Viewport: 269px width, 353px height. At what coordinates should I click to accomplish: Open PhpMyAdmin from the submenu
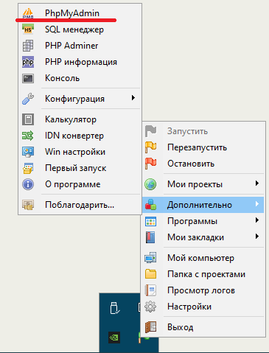(x=80, y=13)
